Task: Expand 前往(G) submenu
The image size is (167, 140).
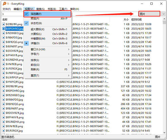Action: click(47, 65)
